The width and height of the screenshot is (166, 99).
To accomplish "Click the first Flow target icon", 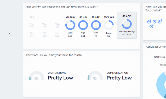I will pyautogui.click(x=149, y=21).
